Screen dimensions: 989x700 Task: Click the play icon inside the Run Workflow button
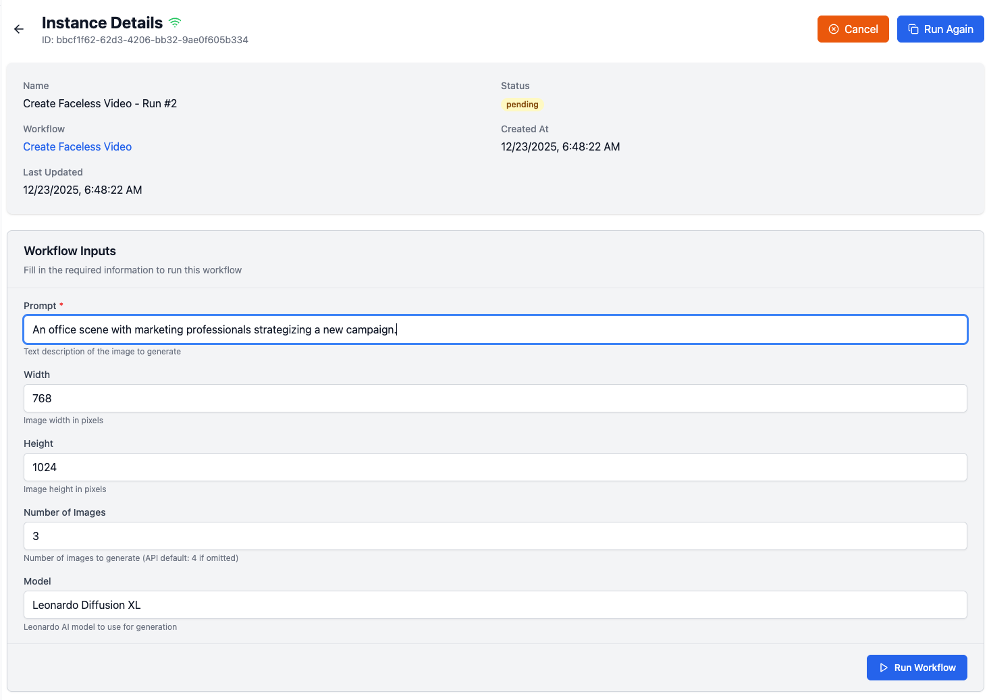click(884, 668)
